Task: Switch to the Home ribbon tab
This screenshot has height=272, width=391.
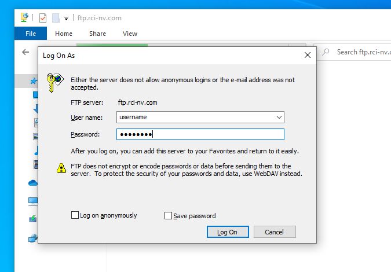Action: click(x=64, y=34)
